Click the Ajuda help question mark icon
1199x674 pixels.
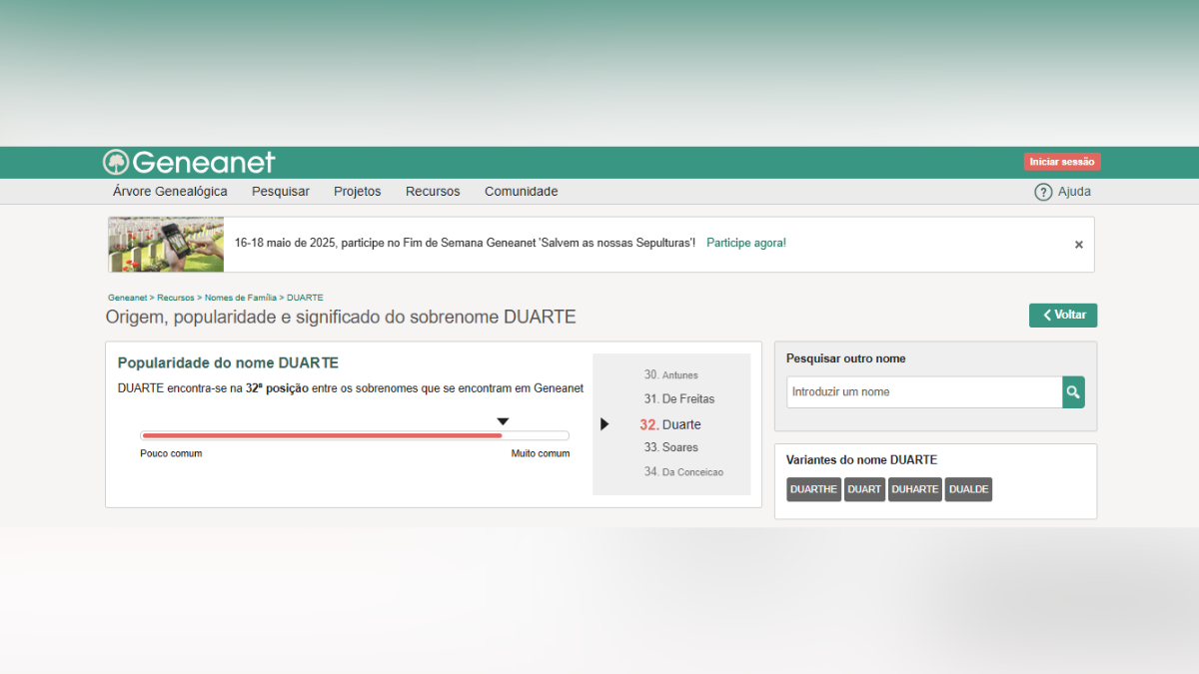[1043, 192]
